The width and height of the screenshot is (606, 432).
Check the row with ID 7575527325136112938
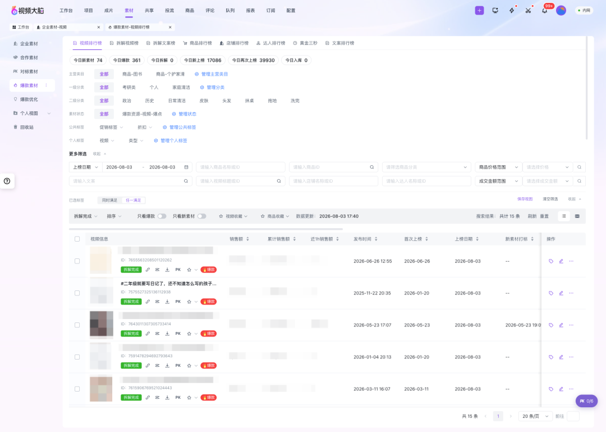(x=77, y=293)
